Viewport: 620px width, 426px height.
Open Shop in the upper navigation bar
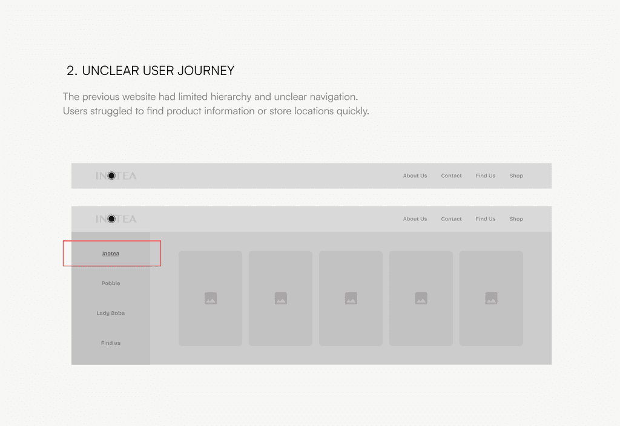pyautogui.click(x=516, y=176)
